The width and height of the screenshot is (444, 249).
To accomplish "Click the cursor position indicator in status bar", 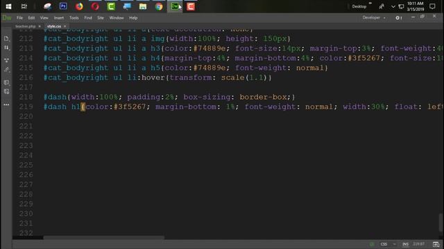I will 418,244.
